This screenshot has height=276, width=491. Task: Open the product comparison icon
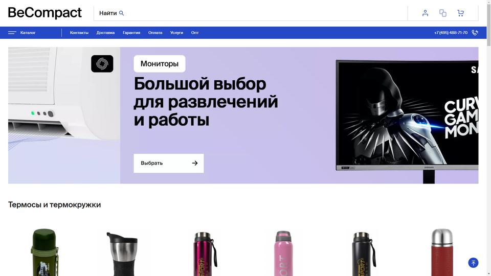click(443, 13)
